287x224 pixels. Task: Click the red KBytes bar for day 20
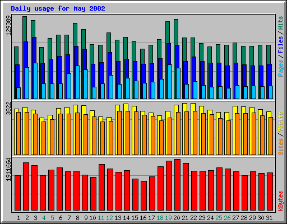[177, 185]
